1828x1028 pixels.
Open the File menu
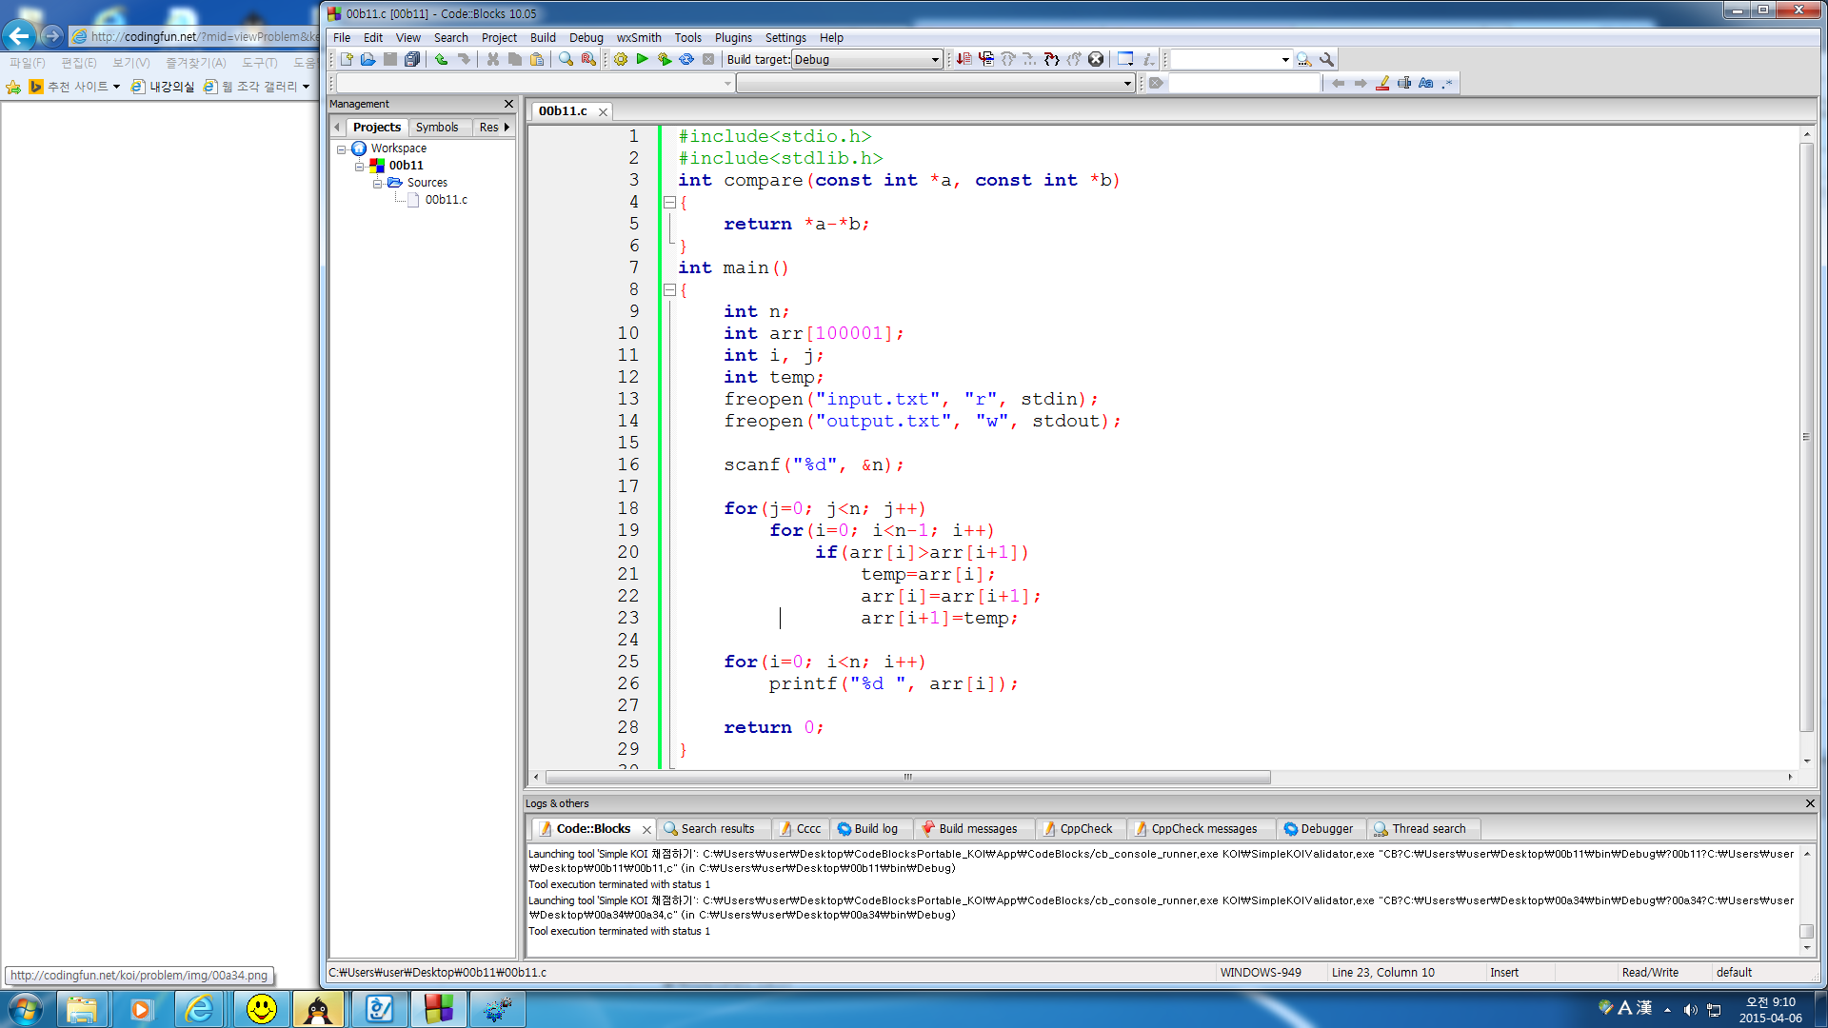342,38
